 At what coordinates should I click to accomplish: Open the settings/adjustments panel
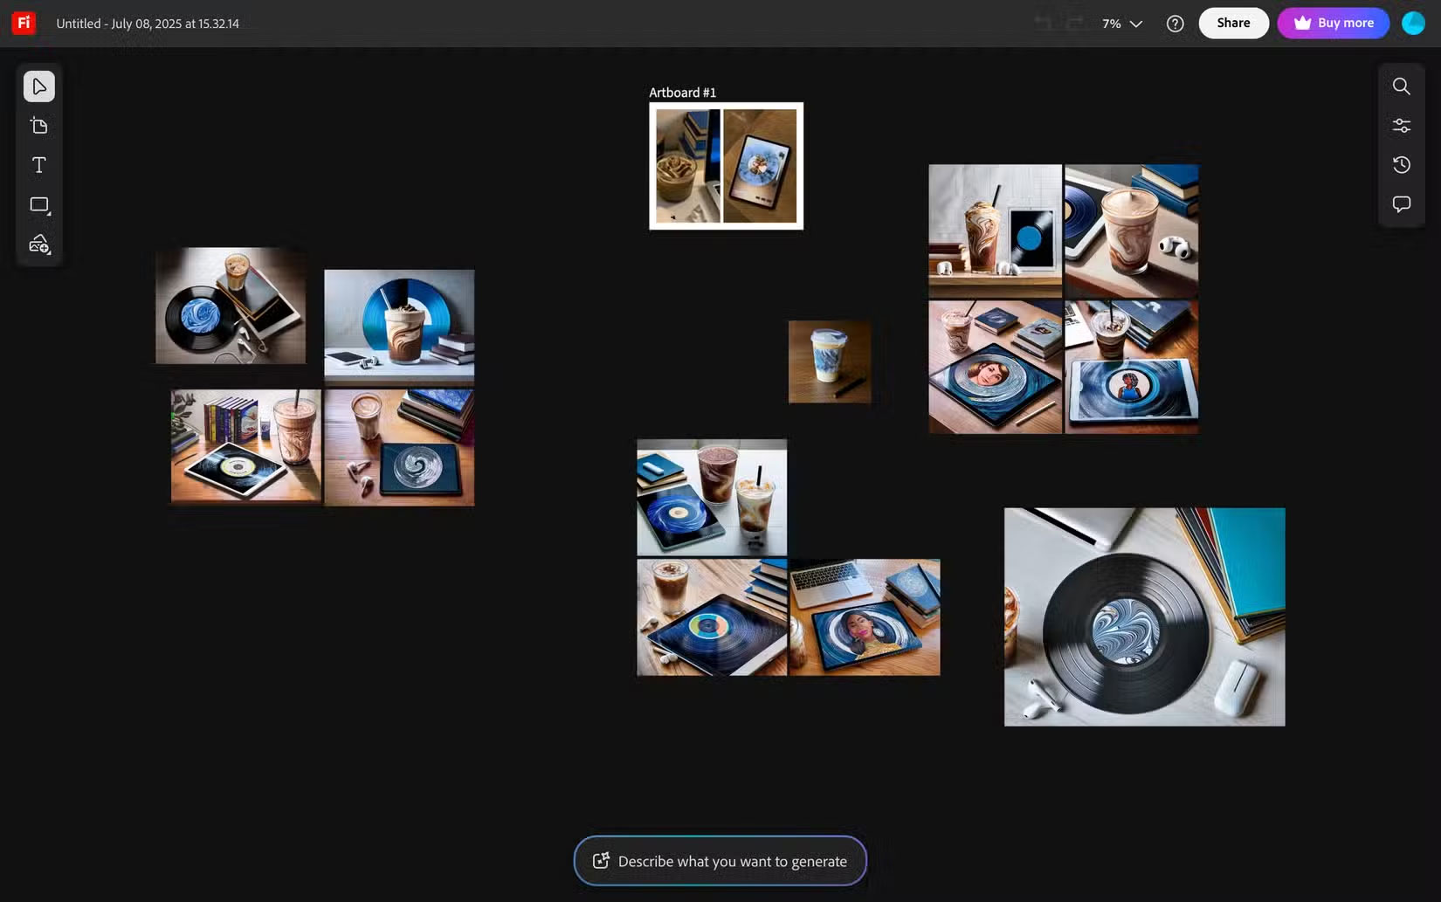point(1401,125)
